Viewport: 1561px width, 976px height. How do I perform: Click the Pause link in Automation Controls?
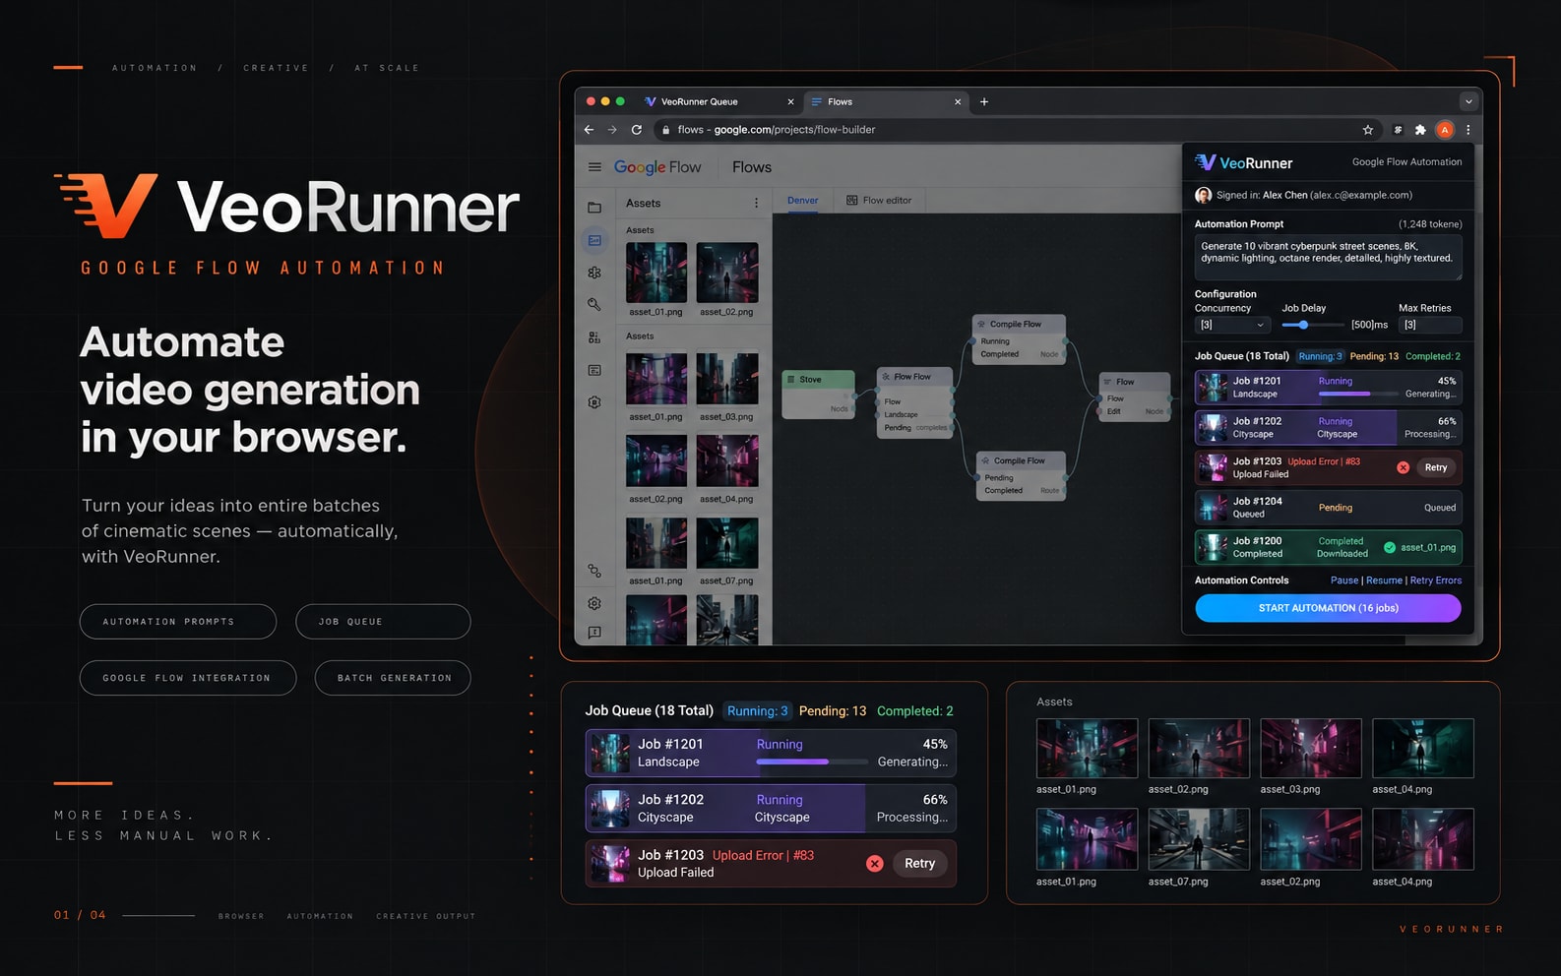coord(1344,580)
